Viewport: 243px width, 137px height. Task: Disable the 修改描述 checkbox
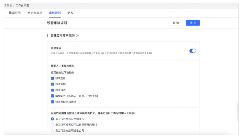click(52, 90)
